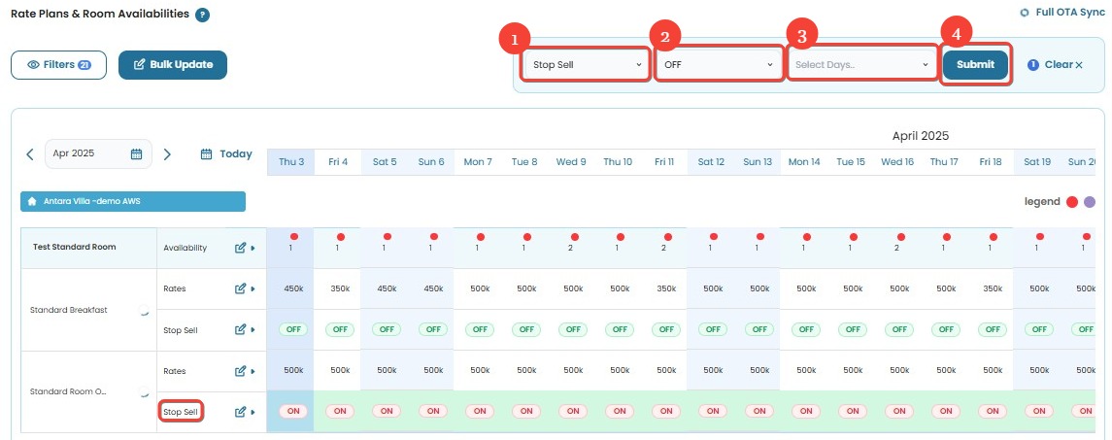
Task: Click availability red dot on Thu 3
Action: 293,236
